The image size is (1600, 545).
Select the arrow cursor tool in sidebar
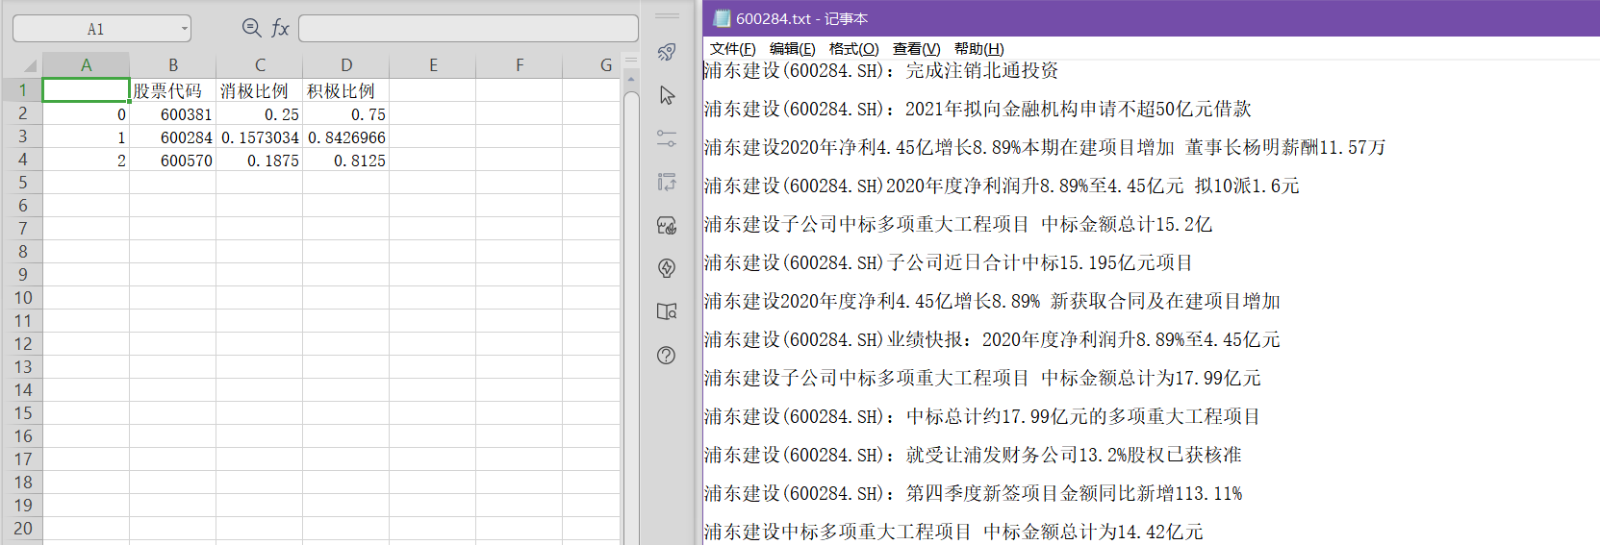tap(667, 95)
